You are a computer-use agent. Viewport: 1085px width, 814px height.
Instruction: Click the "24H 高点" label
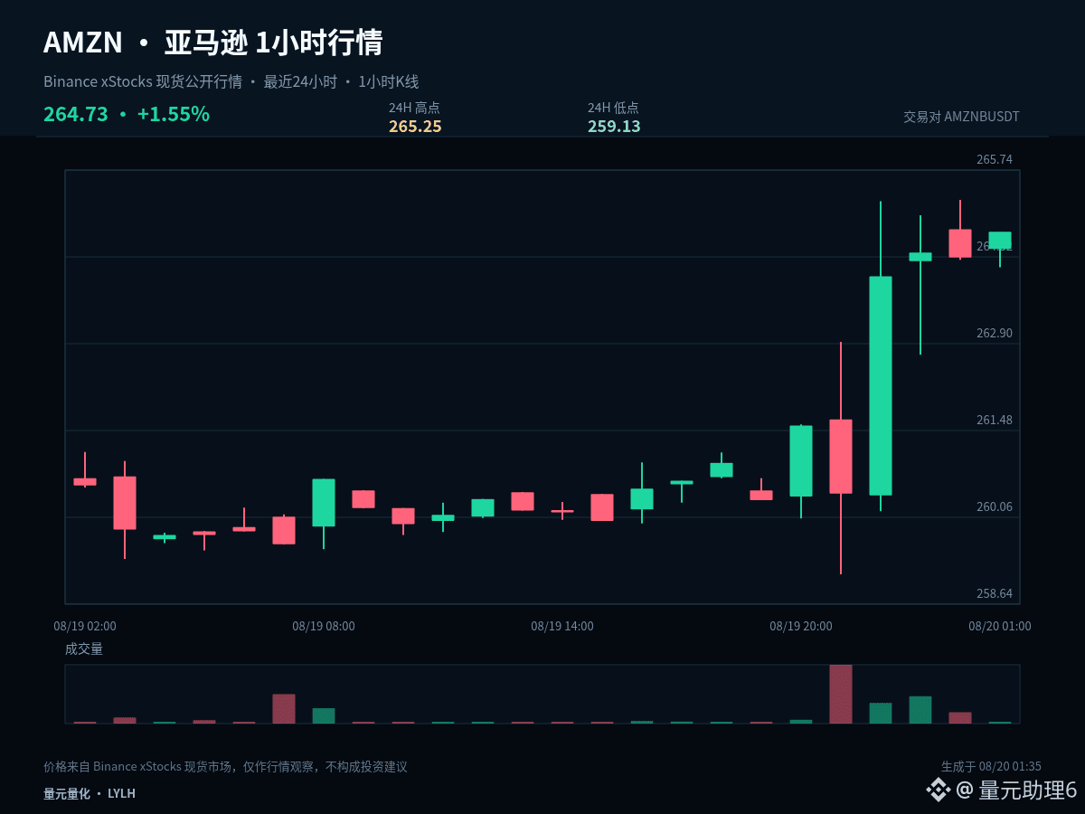point(414,108)
